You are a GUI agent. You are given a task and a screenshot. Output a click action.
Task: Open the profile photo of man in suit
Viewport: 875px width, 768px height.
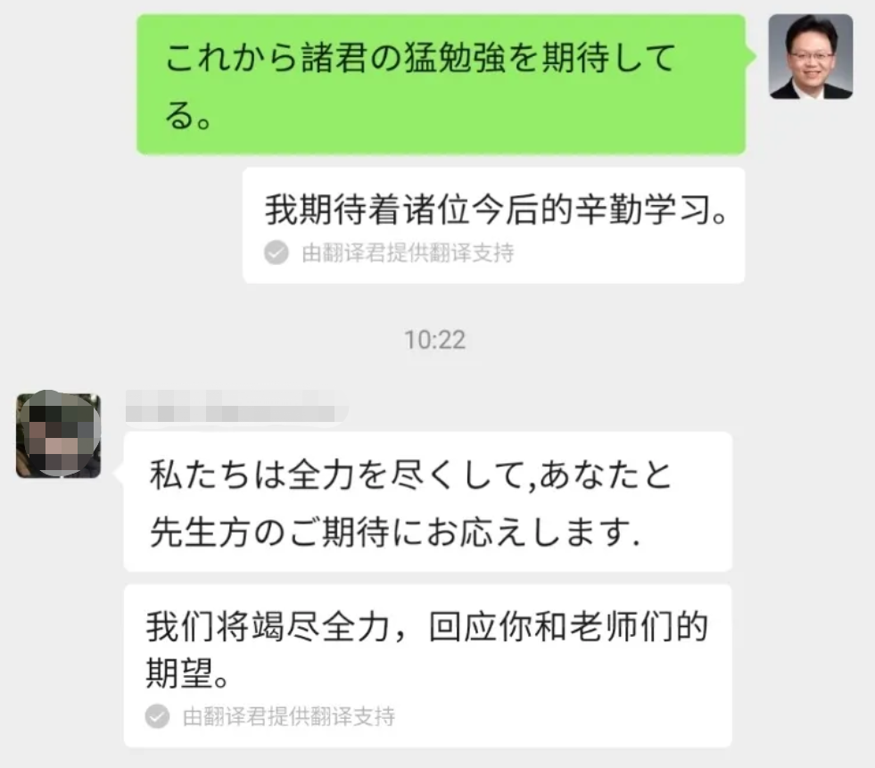click(810, 56)
